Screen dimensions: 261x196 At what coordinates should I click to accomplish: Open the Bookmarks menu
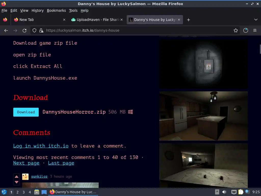coord(56,10)
